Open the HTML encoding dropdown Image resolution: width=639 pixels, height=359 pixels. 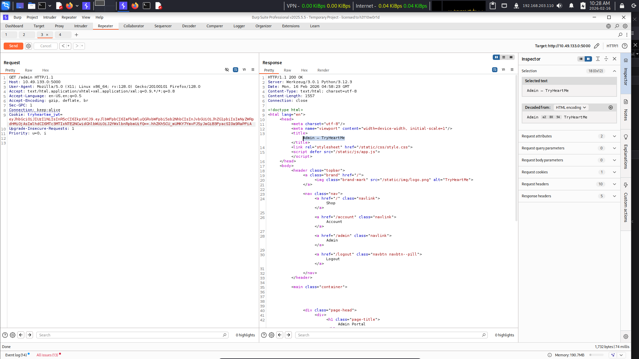coord(571,107)
